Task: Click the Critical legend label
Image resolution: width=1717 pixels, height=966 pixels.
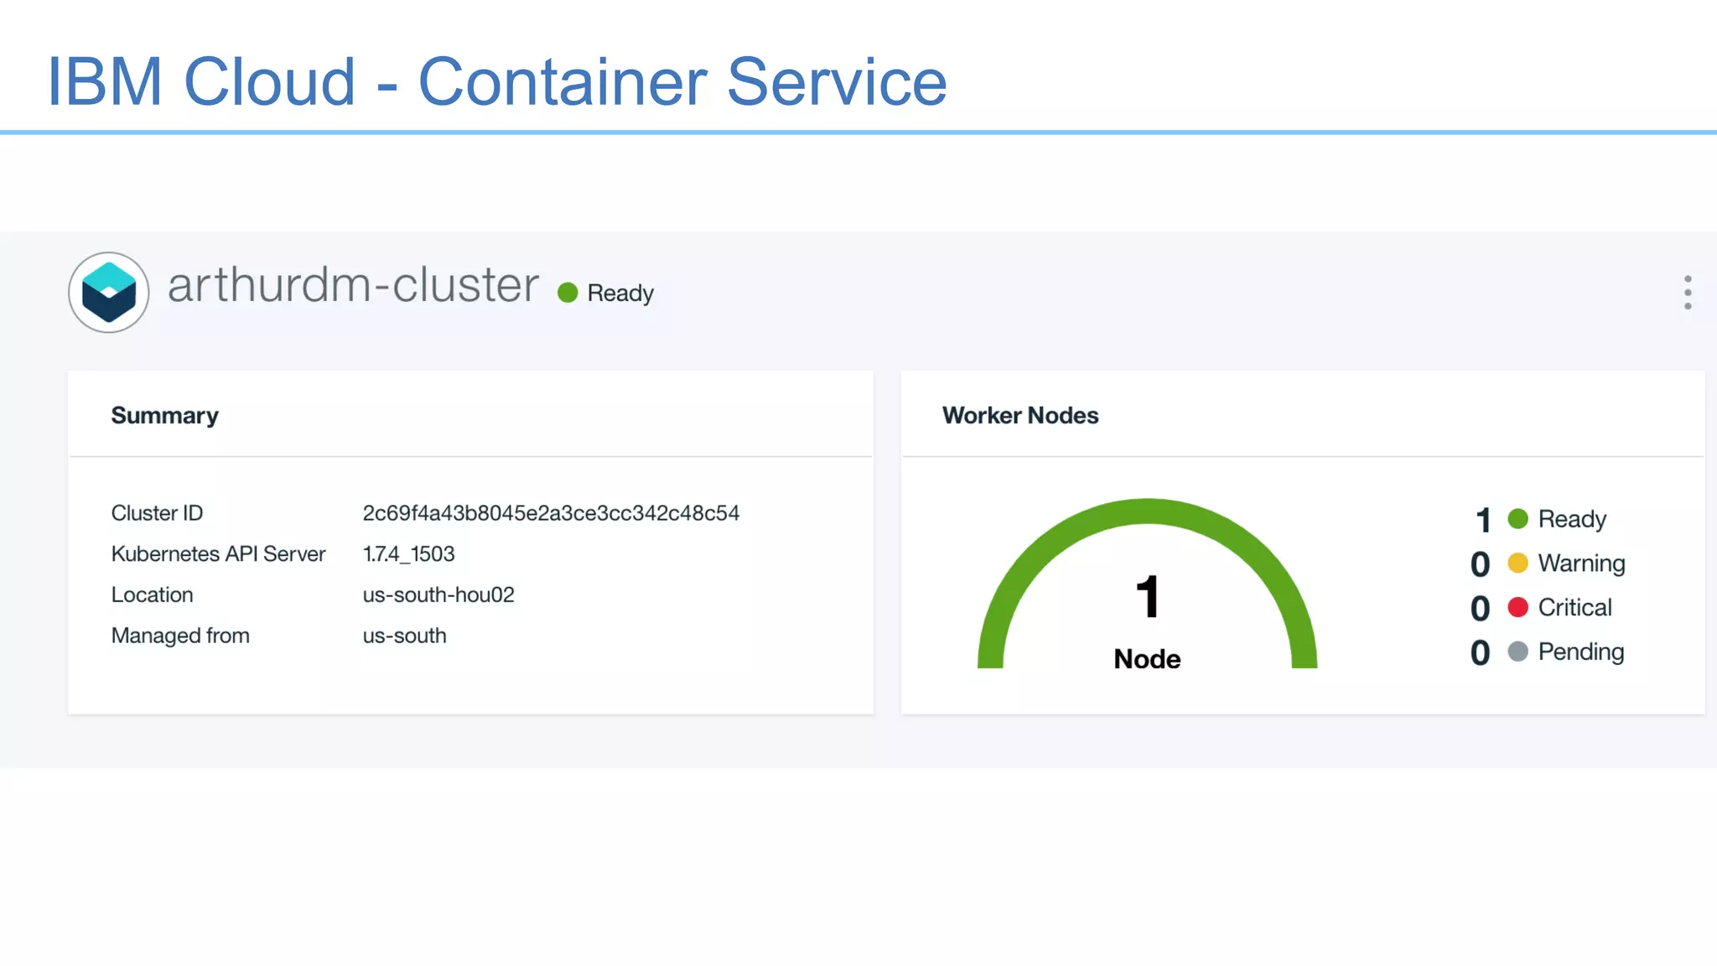Action: (x=1574, y=608)
